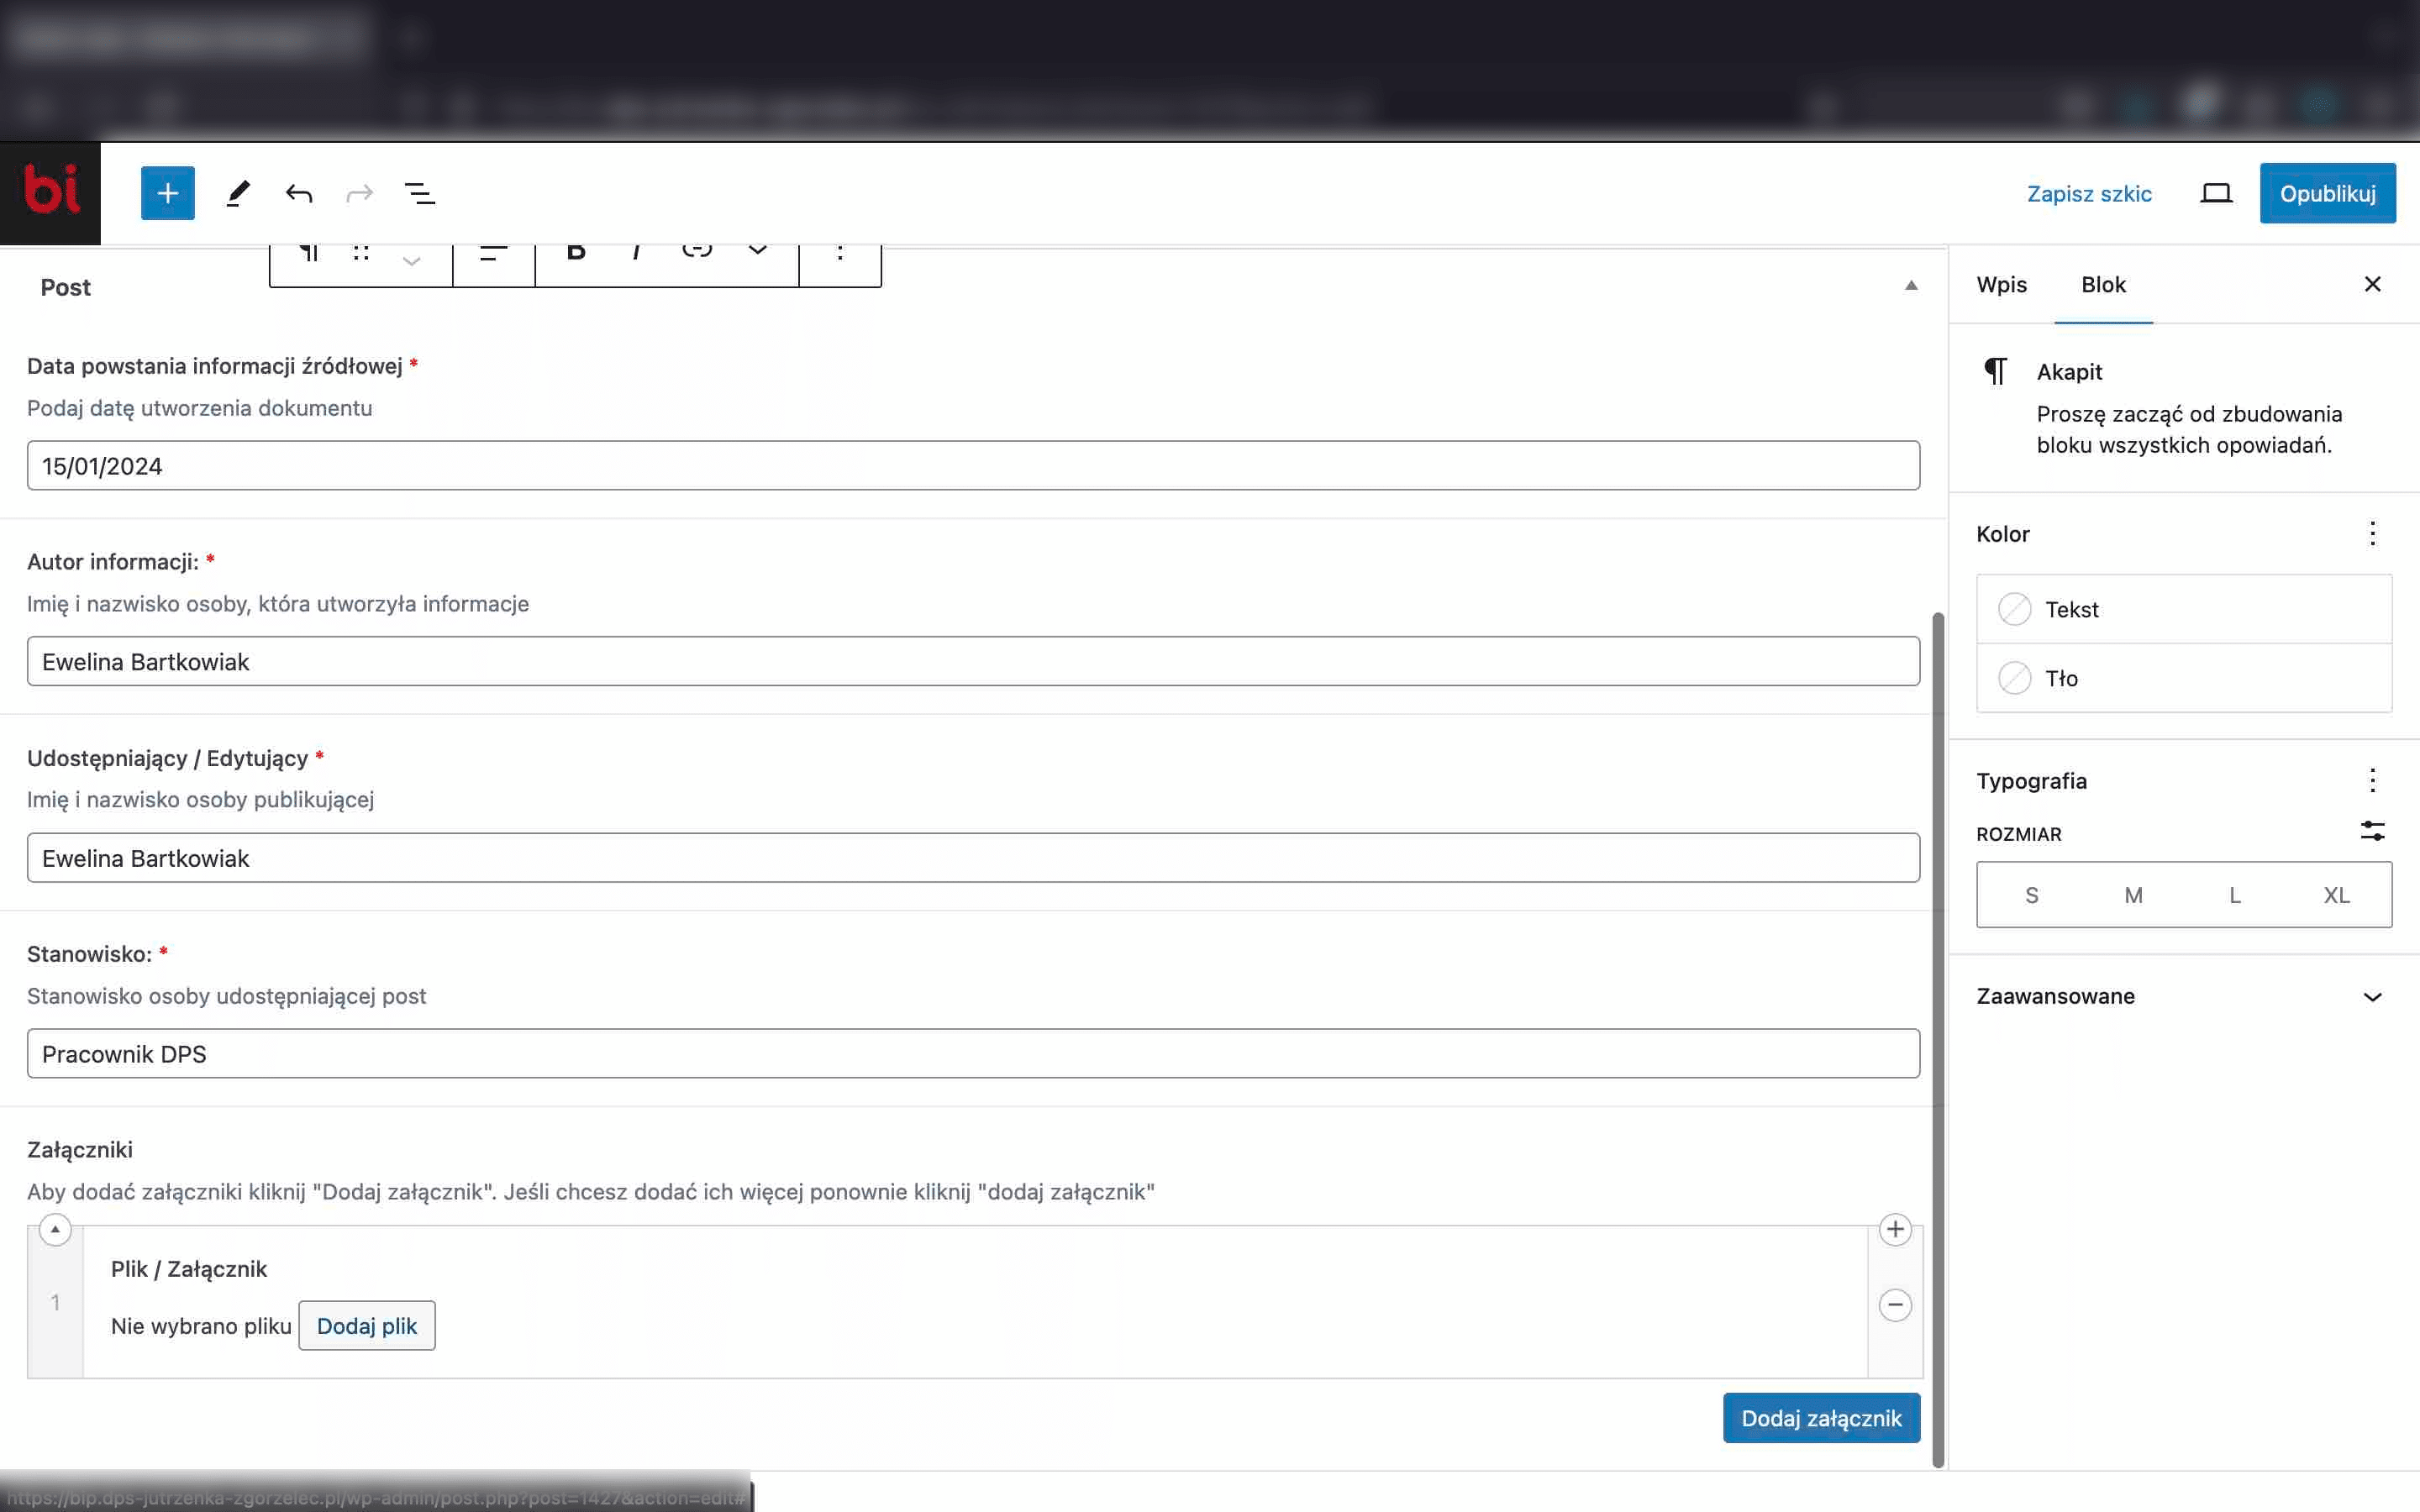Collapse the Post panel triangle

point(1911,286)
